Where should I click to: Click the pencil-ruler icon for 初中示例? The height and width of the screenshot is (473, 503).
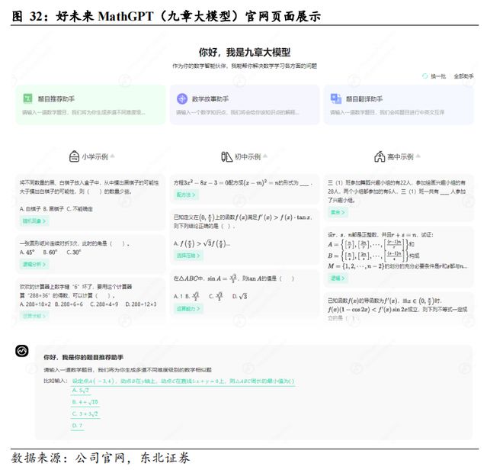226,156
